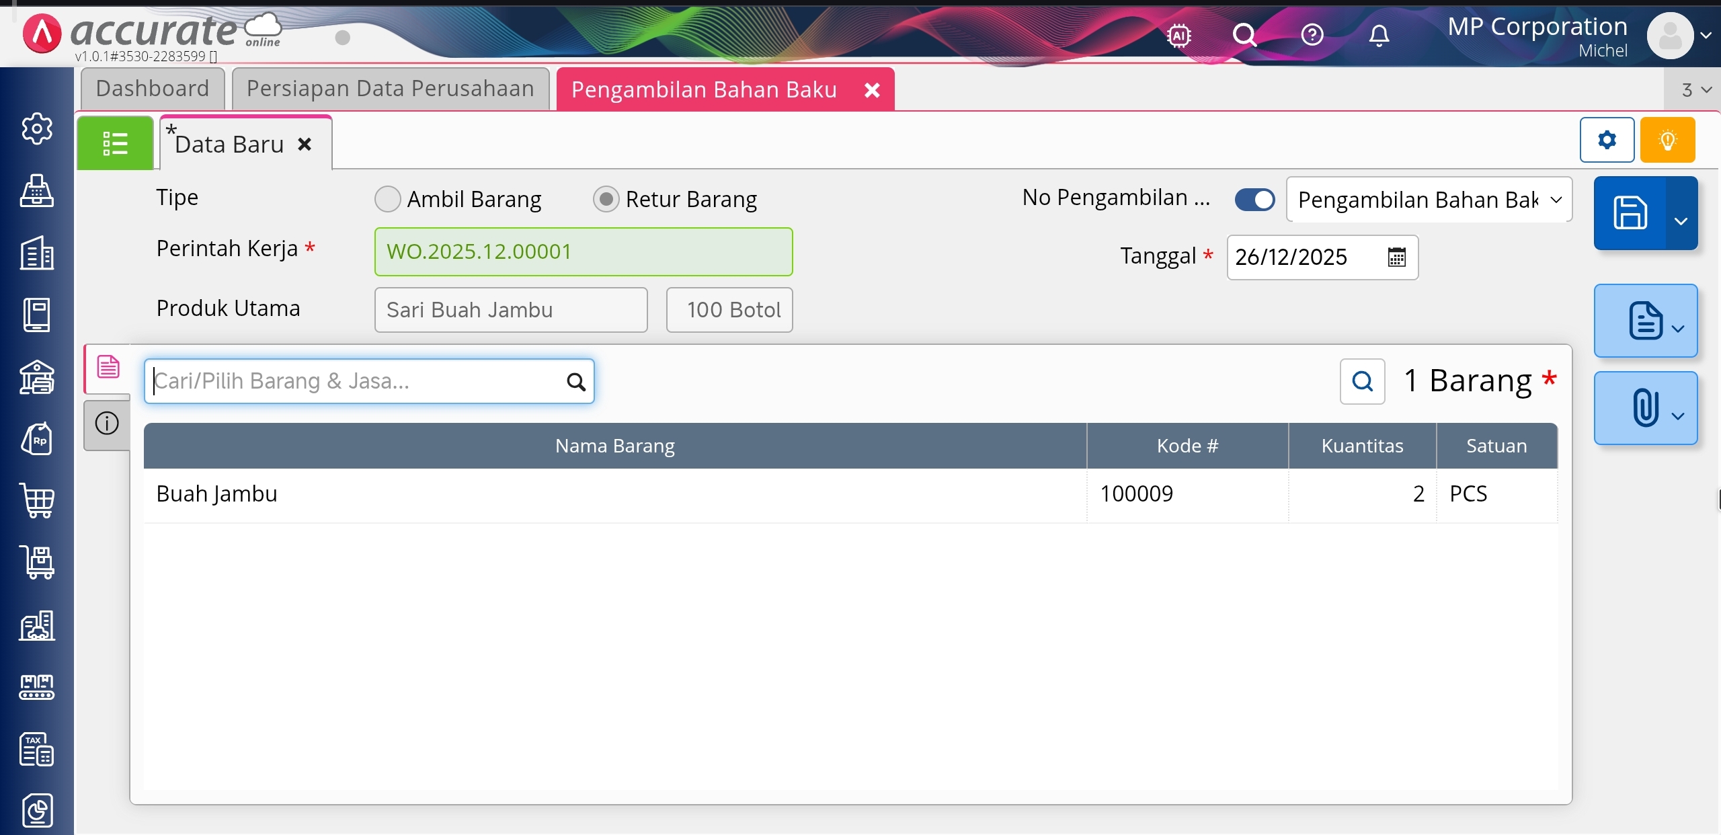Click the Cari/Pilih Barang & Jasa search field

356,381
